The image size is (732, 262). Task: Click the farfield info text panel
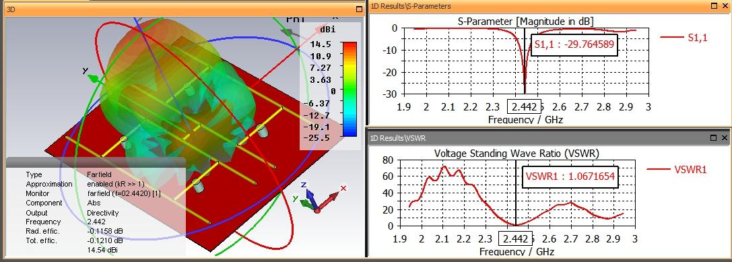[x=96, y=207]
